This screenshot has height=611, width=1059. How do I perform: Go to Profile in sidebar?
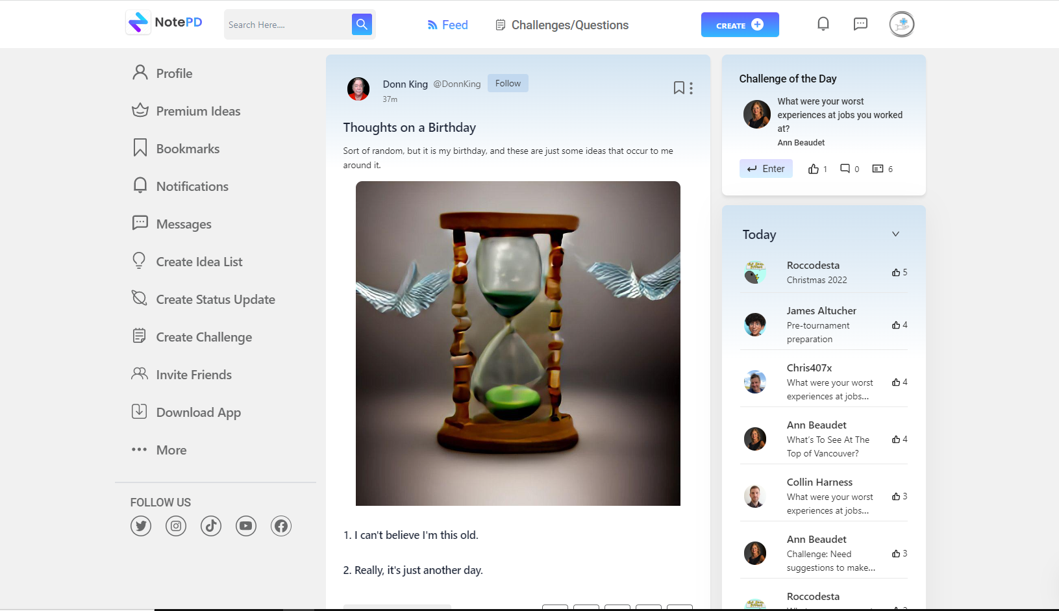(162, 73)
